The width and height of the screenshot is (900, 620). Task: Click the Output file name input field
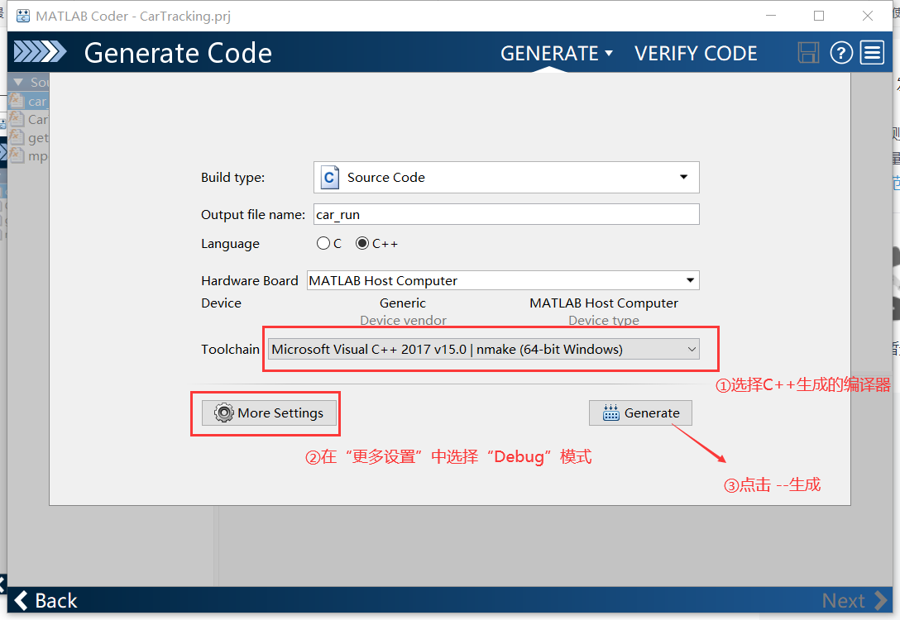point(505,213)
